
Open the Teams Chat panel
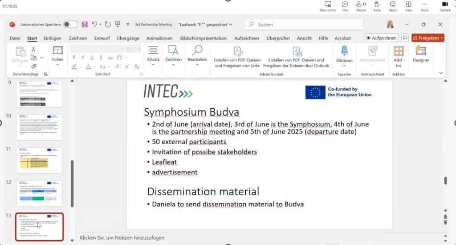pyautogui.click(x=345, y=6)
